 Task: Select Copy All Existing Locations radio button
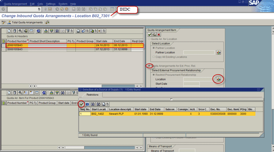tap(153, 57)
